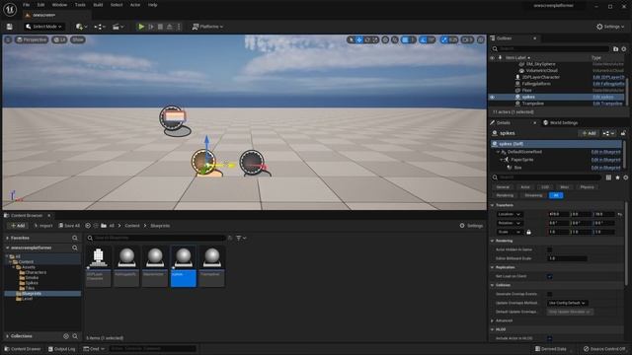Toggle Generate Overlap Events checkbox
The height and width of the screenshot is (355, 632).
pos(550,294)
